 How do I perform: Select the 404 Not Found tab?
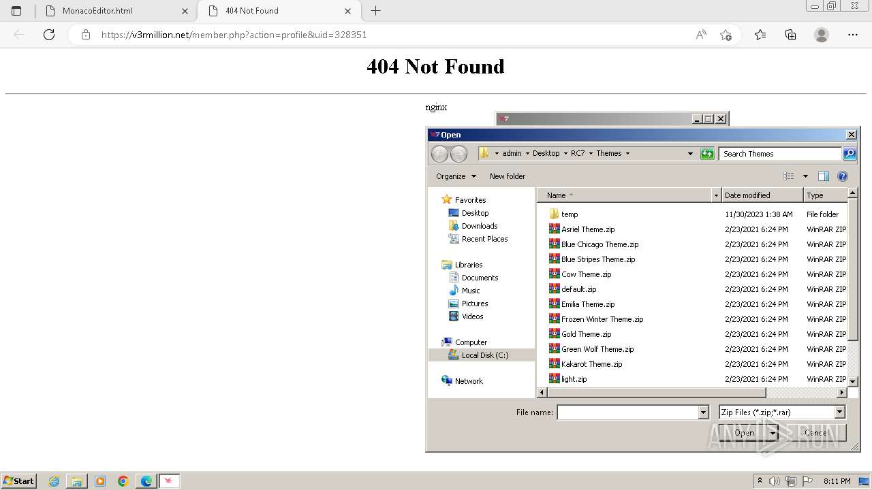click(x=278, y=11)
